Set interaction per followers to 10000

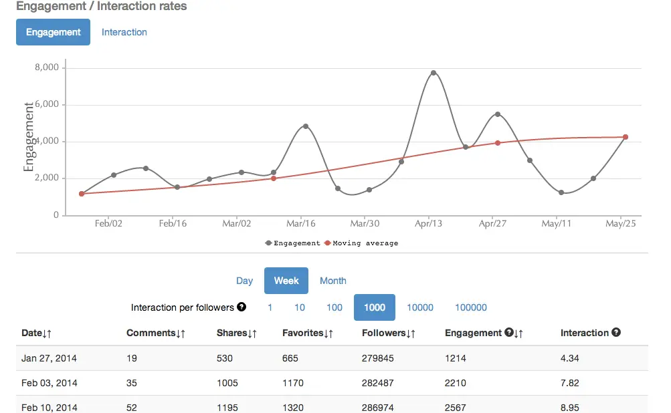click(420, 307)
